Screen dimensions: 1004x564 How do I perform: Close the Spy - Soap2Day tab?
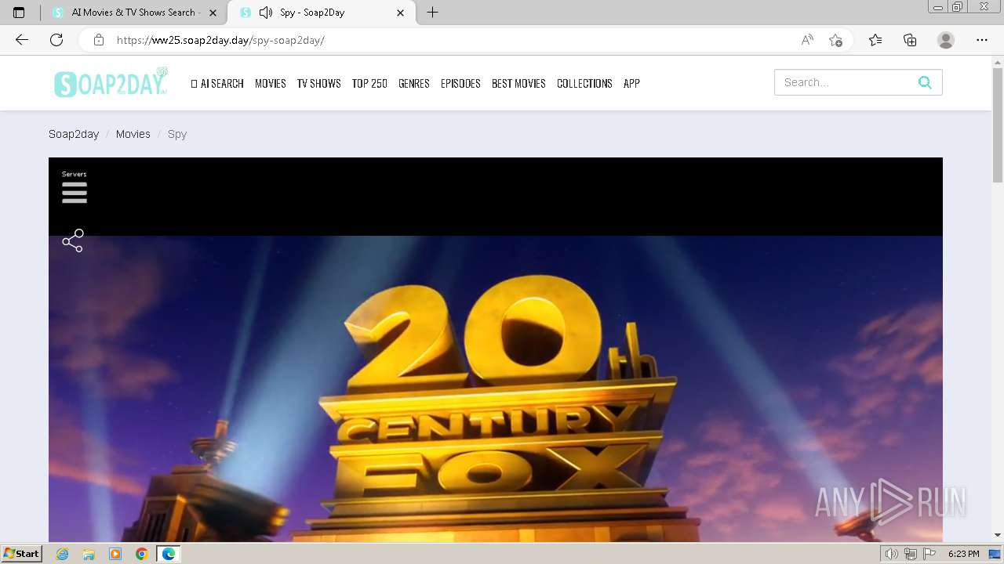tap(401, 13)
